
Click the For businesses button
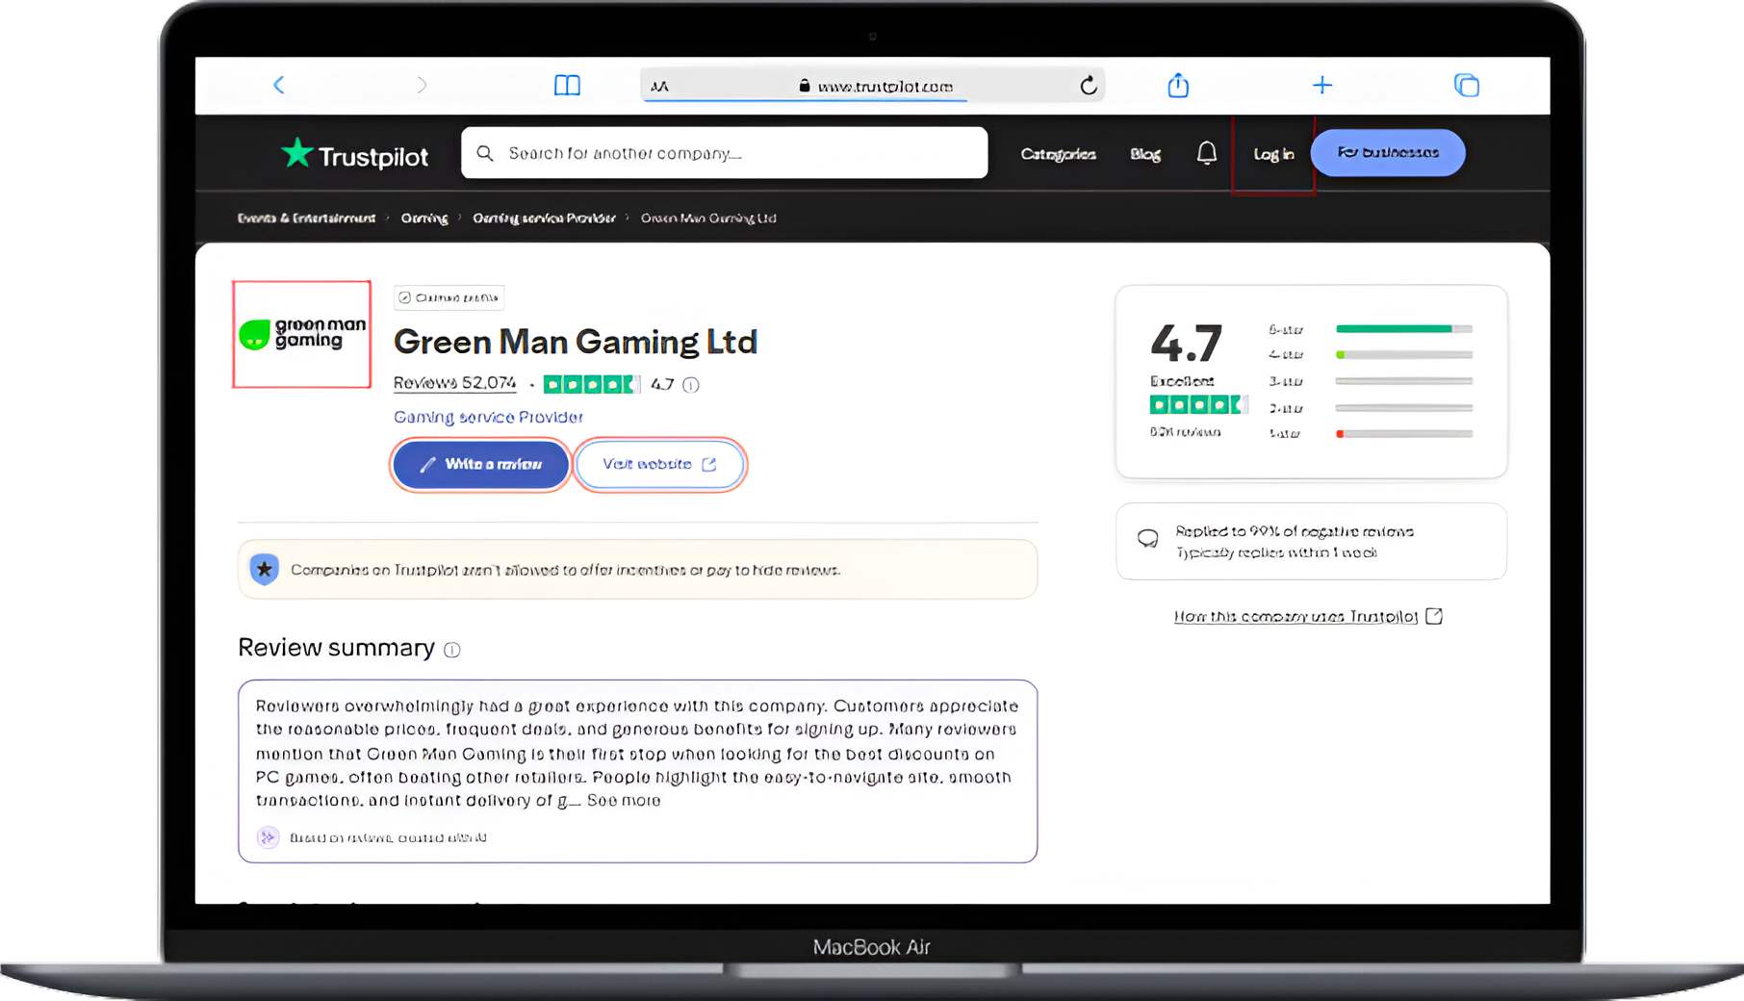pyautogui.click(x=1388, y=153)
